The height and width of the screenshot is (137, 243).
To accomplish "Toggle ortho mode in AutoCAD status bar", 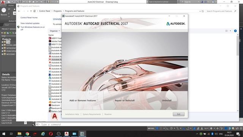I will pos(167,129).
